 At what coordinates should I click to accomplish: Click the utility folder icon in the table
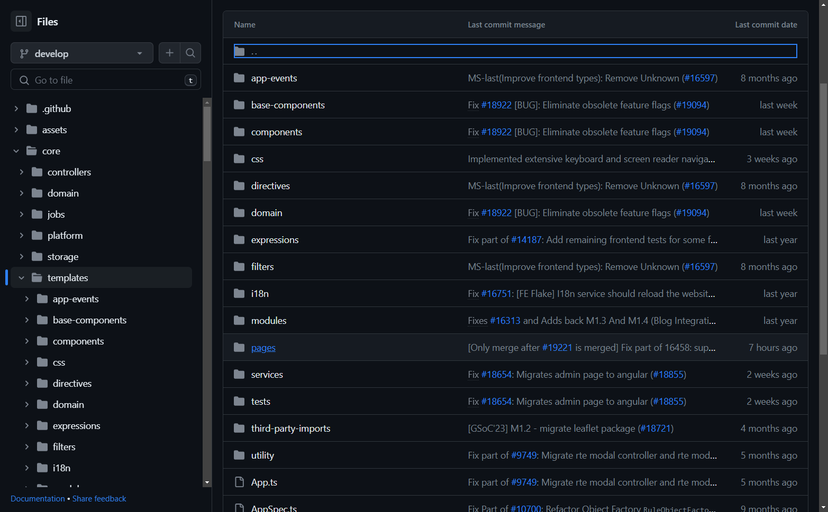(x=239, y=455)
